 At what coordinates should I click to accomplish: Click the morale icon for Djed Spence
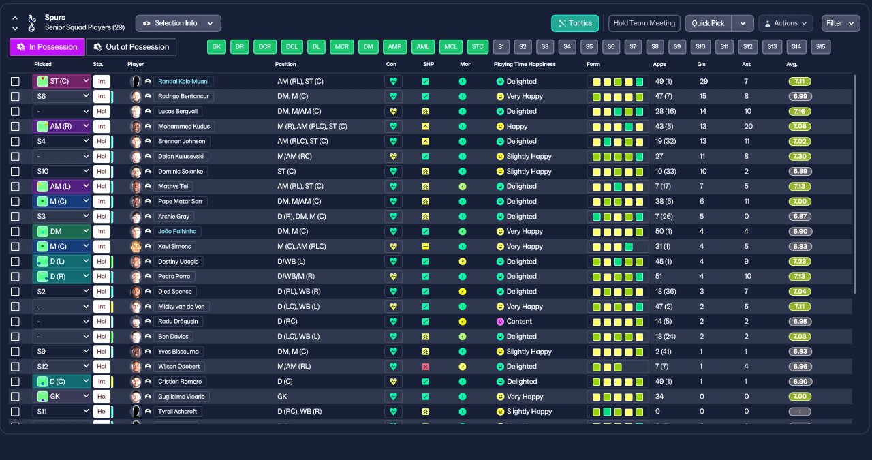pos(463,292)
